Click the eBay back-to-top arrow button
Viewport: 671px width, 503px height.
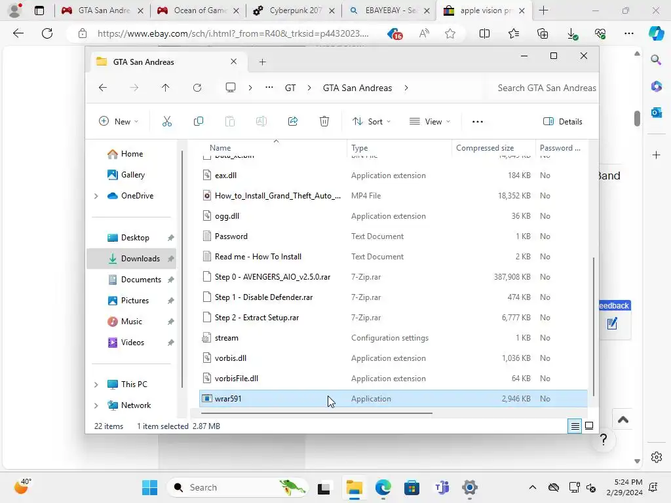click(x=623, y=420)
